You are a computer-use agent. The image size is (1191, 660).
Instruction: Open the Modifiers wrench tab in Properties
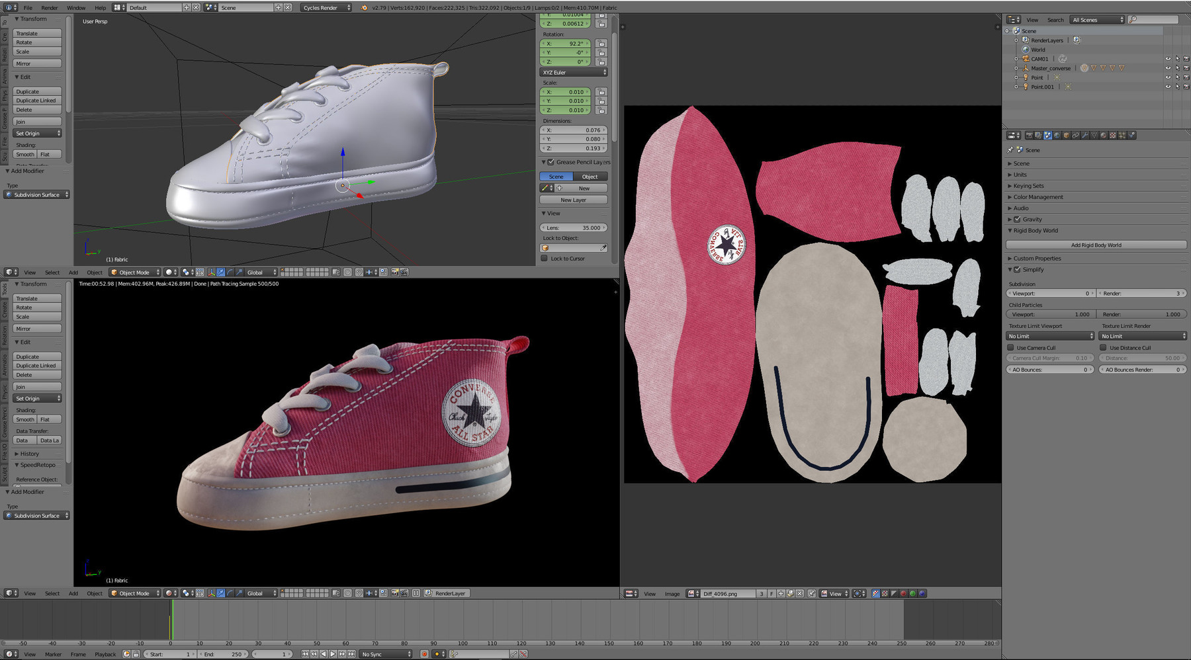click(x=1084, y=136)
